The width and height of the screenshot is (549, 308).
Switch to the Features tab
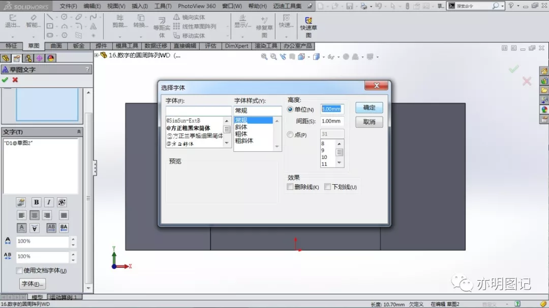pos(11,46)
